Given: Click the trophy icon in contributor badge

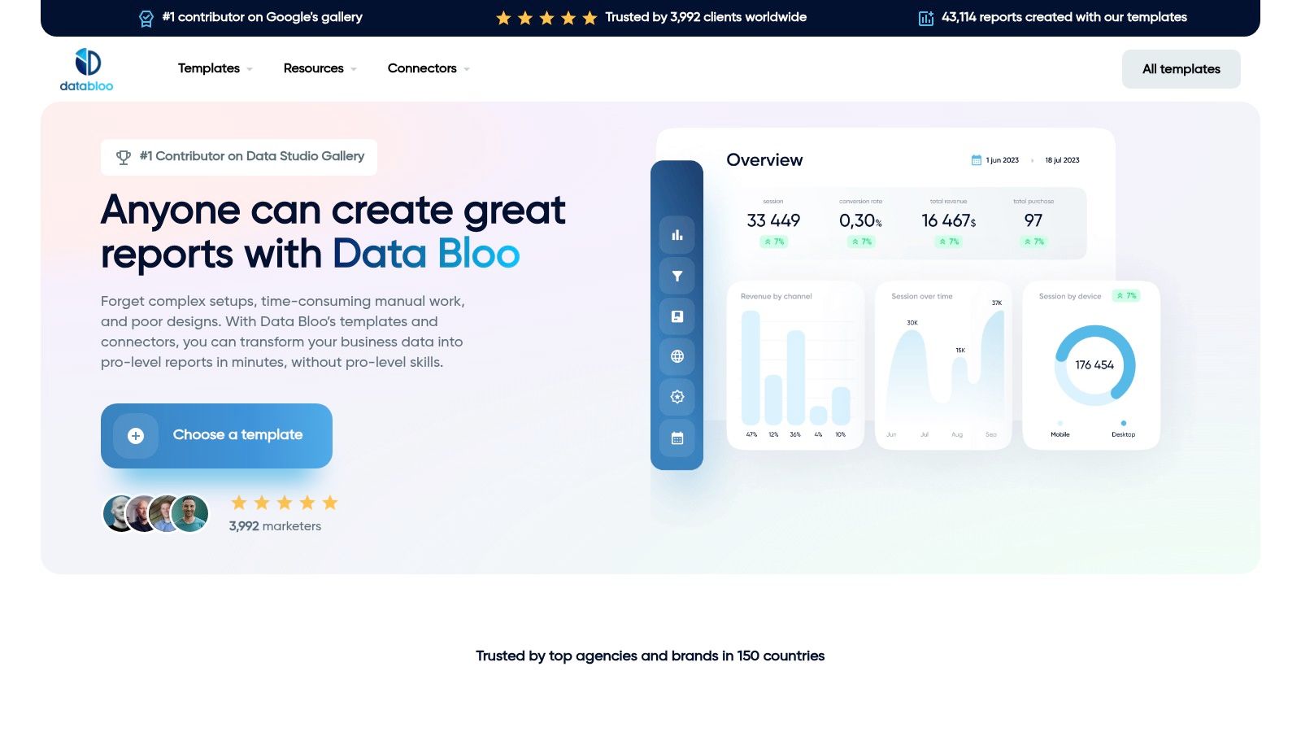Looking at the screenshot, I should pos(124,157).
